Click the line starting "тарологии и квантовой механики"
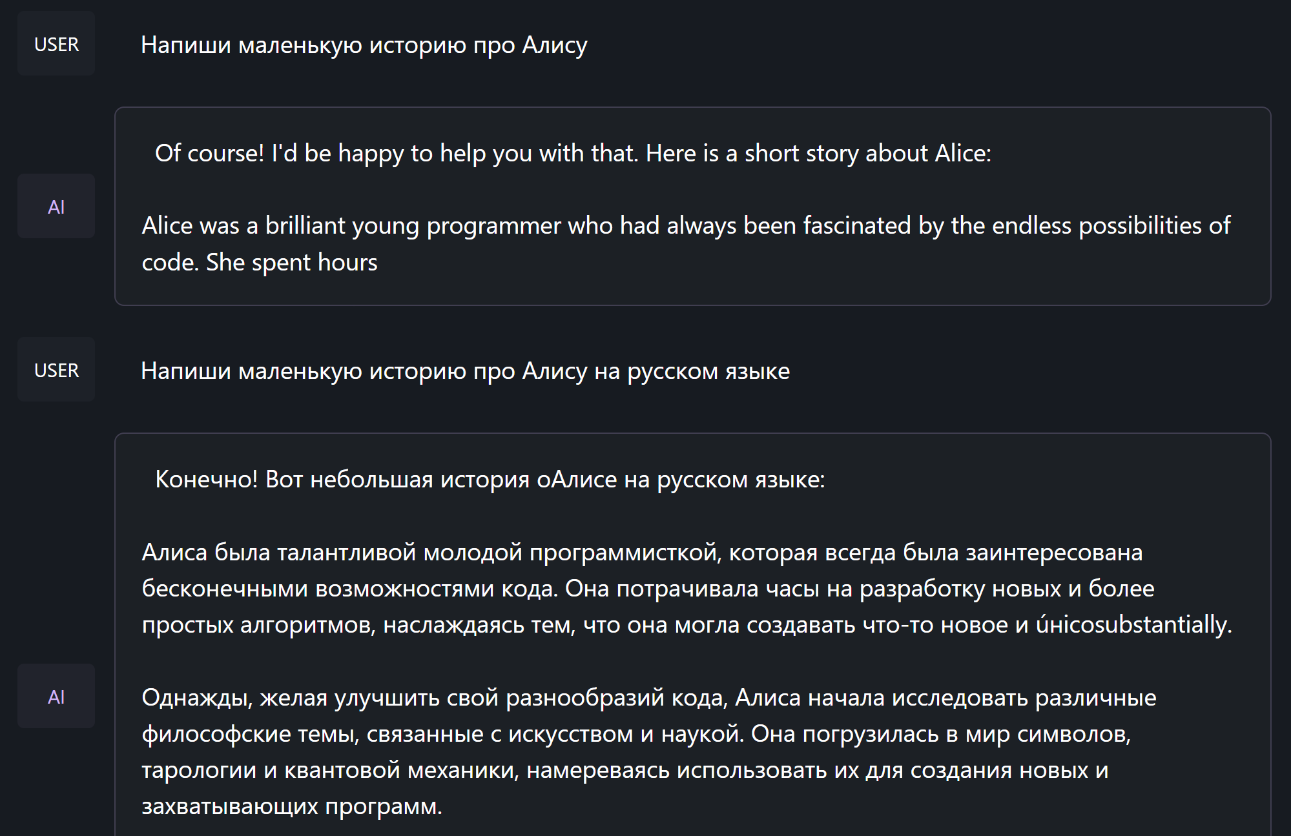The image size is (1291, 836). tap(625, 770)
